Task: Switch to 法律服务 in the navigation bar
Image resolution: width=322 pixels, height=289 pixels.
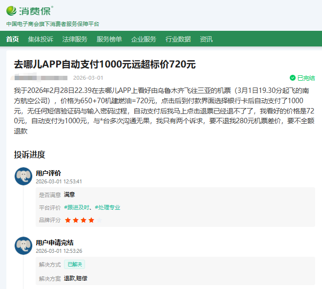Action: coord(75,39)
